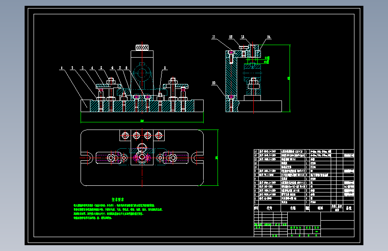The width and height of the screenshot is (388, 251).
Task: Click part callout number 4 in front view
Action: click(x=92, y=68)
